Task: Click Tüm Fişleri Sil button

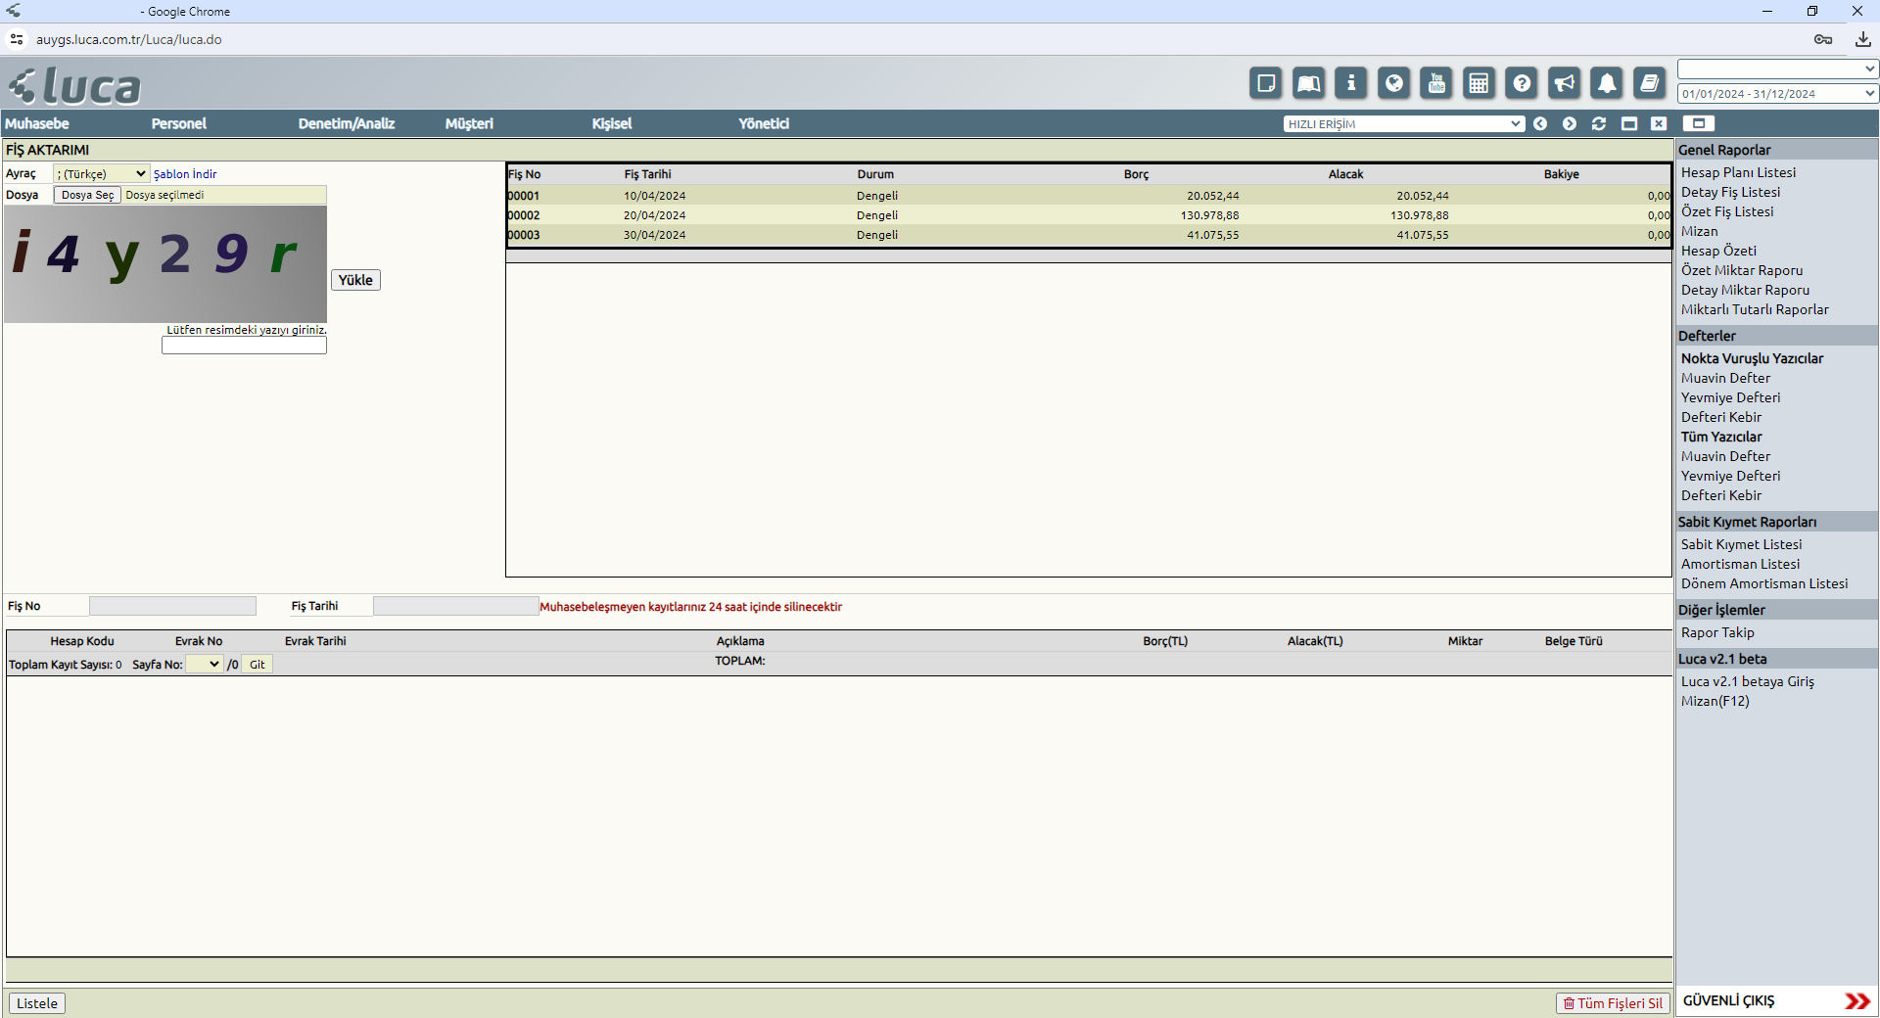Action: [1613, 1003]
